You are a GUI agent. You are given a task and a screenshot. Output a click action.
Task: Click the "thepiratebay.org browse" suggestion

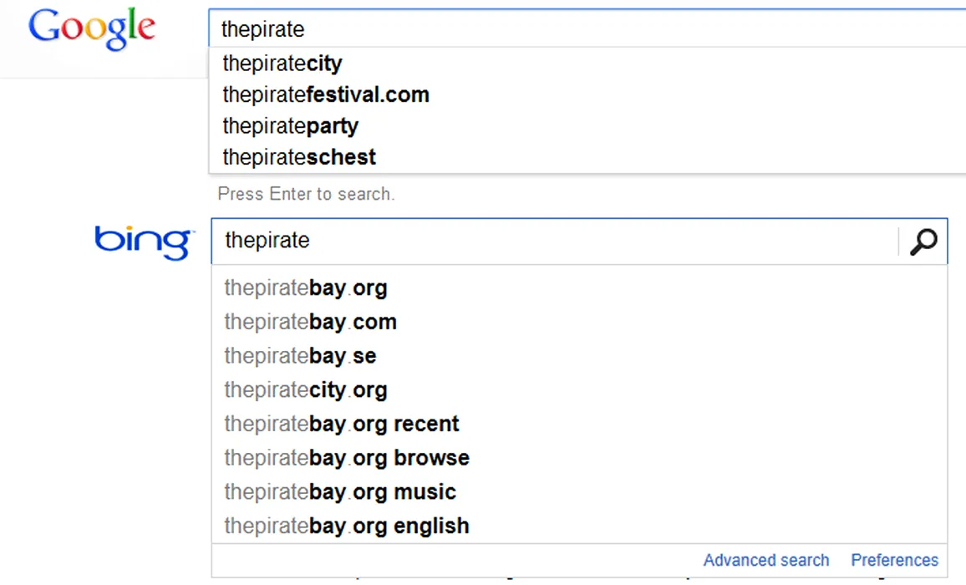click(347, 458)
